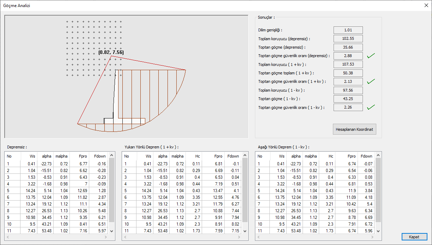The height and width of the screenshot is (245, 432).
Task: Click left arrow of Aşağı Yönlü Deprem horizontal scrollbar
Action: tap(258, 237)
